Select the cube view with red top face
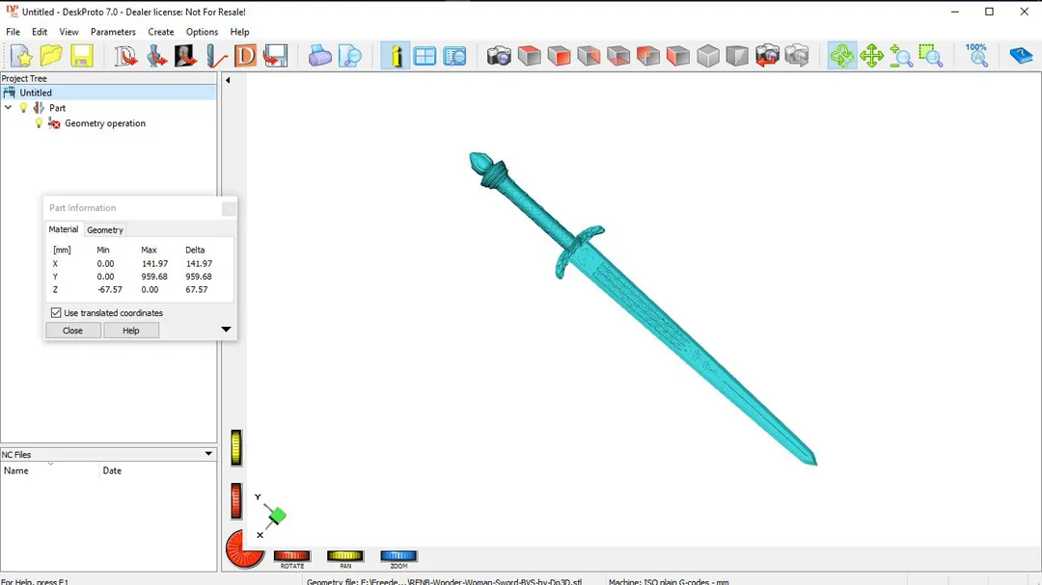This screenshot has width=1042, height=585. [x=529, y=56]
